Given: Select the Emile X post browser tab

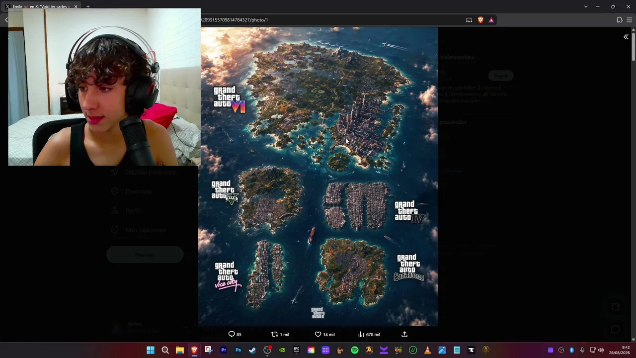Looking at the screenshot, I should tap(41, 6).
